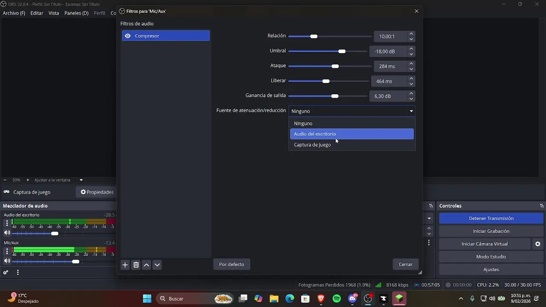Open audio mixer bottom three-dot menu

18,272
